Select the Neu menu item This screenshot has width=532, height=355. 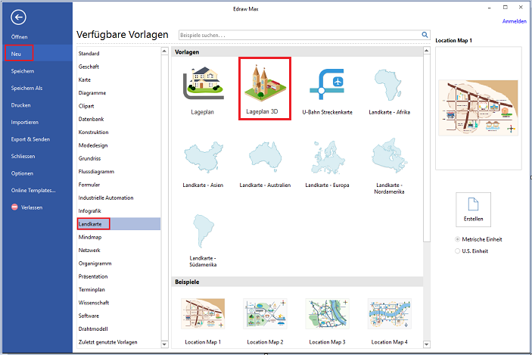36,54
